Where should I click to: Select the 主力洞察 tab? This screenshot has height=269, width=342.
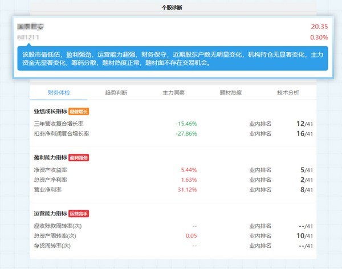174,93
